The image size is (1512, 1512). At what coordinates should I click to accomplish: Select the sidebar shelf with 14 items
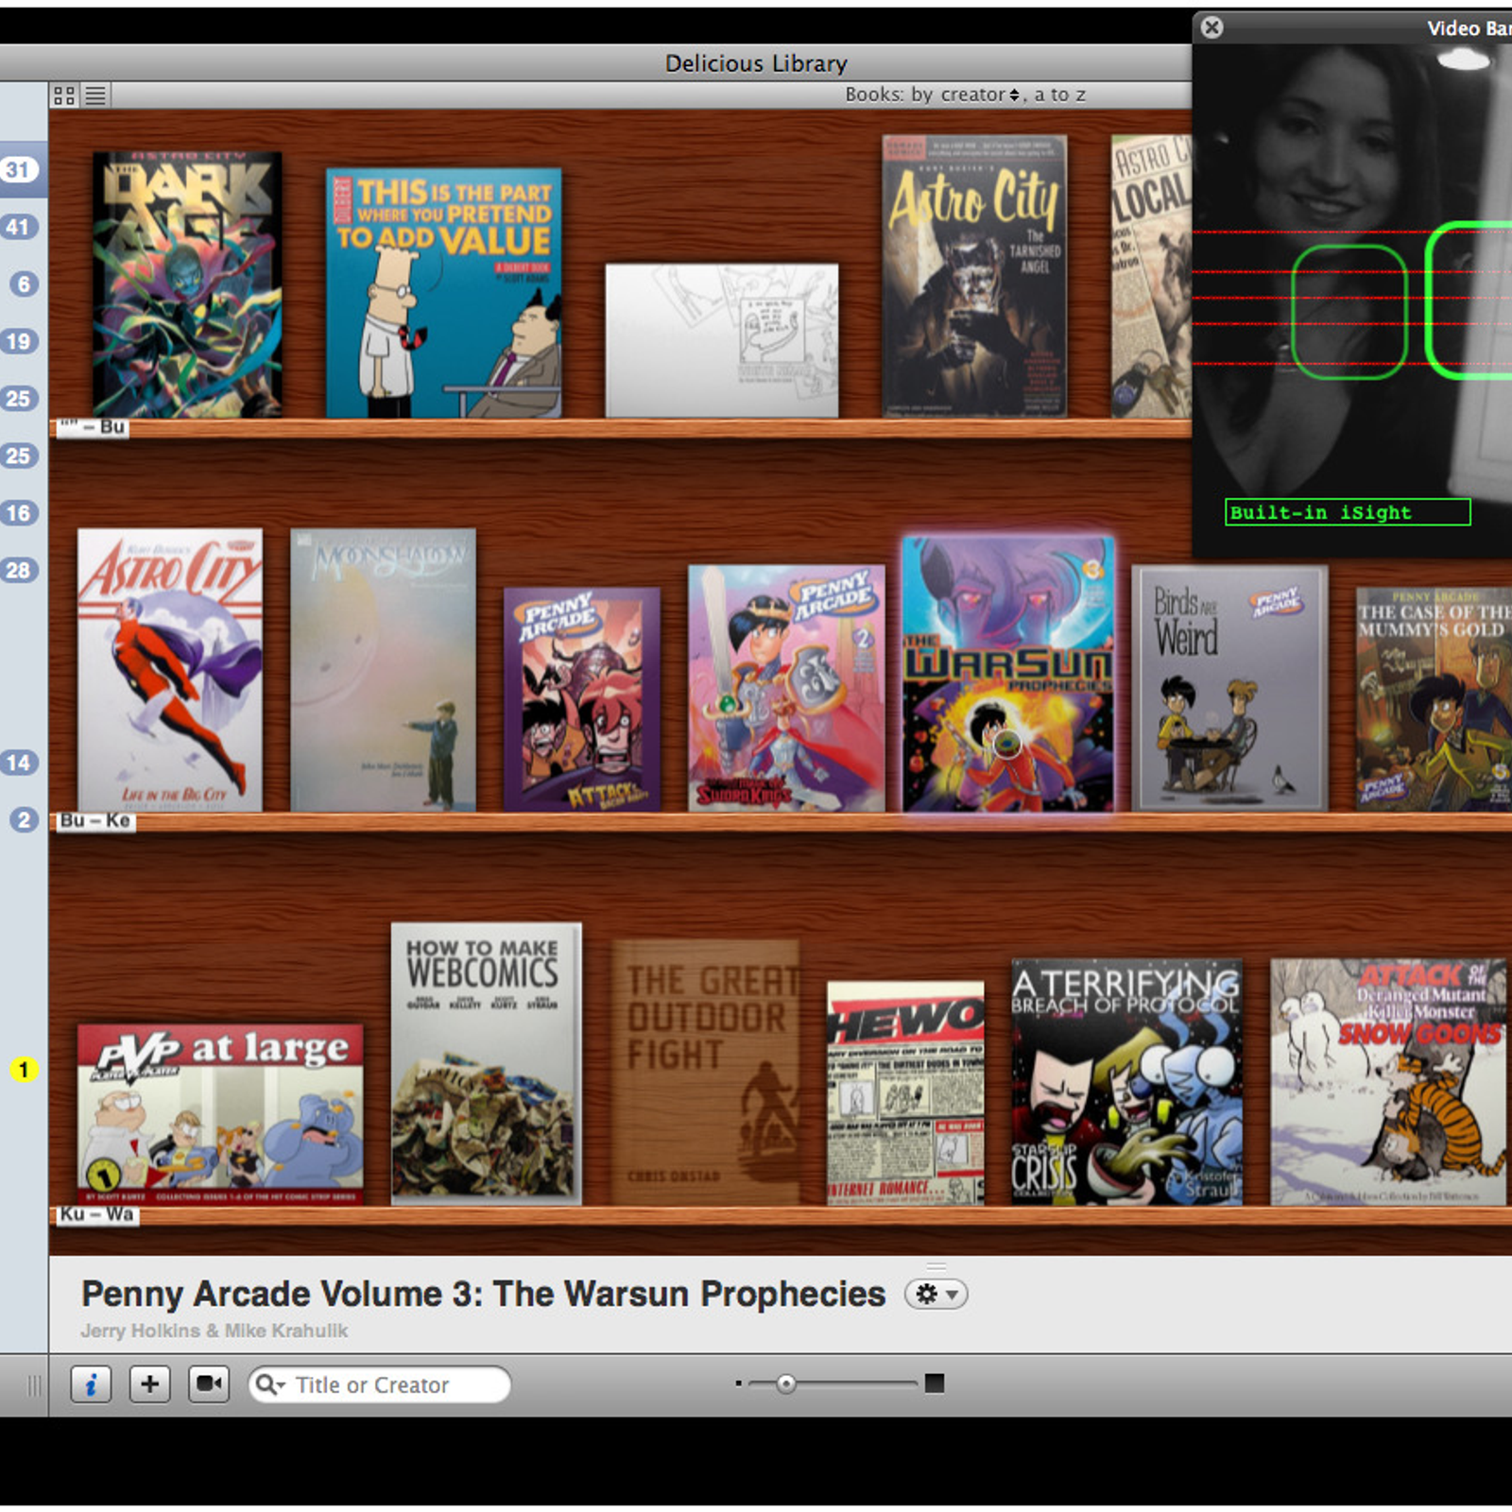[19, 763]
